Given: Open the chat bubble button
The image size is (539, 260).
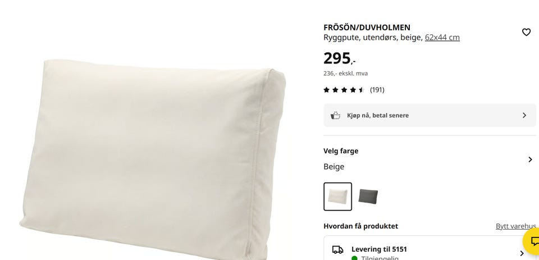Looking at the screenshot, I should coord(532,241).
